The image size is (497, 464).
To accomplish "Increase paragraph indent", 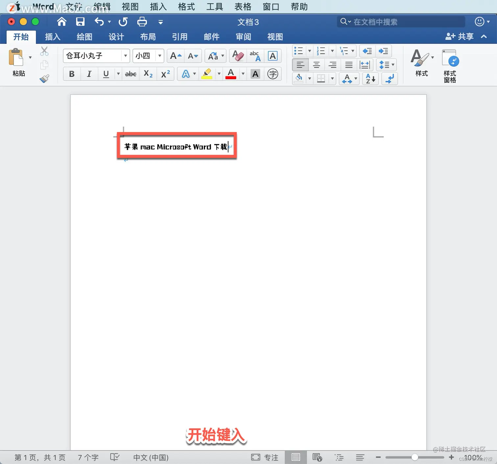I will pyautogui.click(x=383, y=51).
